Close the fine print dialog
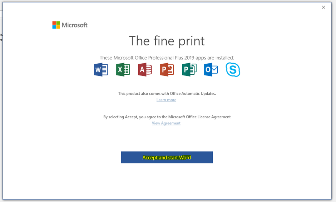Screen dimensions: 336x202 (323, 7)
